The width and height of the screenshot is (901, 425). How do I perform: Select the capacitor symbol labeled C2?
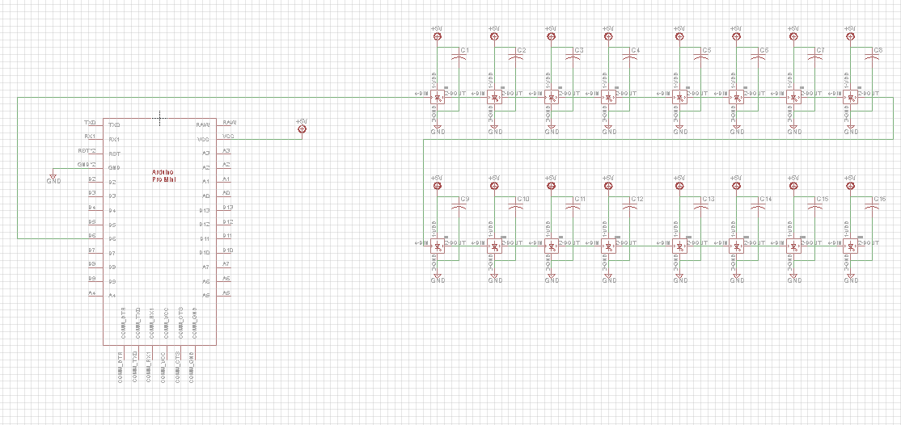515,58
